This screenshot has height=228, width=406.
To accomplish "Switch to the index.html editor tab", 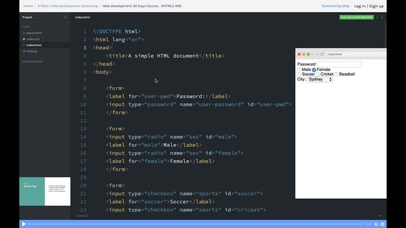I will click(82, 17).
